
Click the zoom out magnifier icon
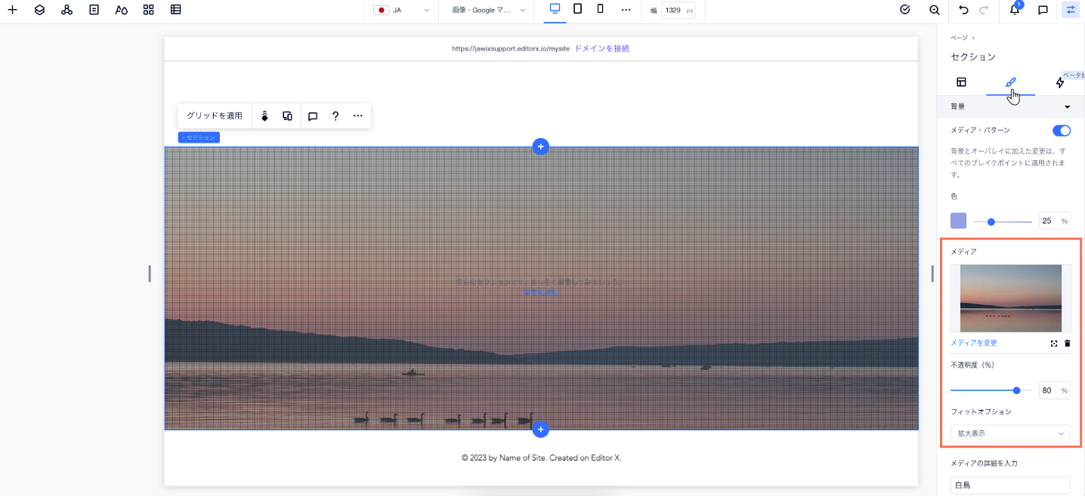935,10
